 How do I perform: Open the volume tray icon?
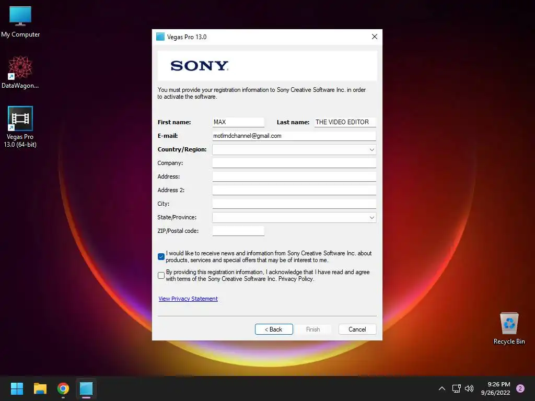tap(469, 388)
